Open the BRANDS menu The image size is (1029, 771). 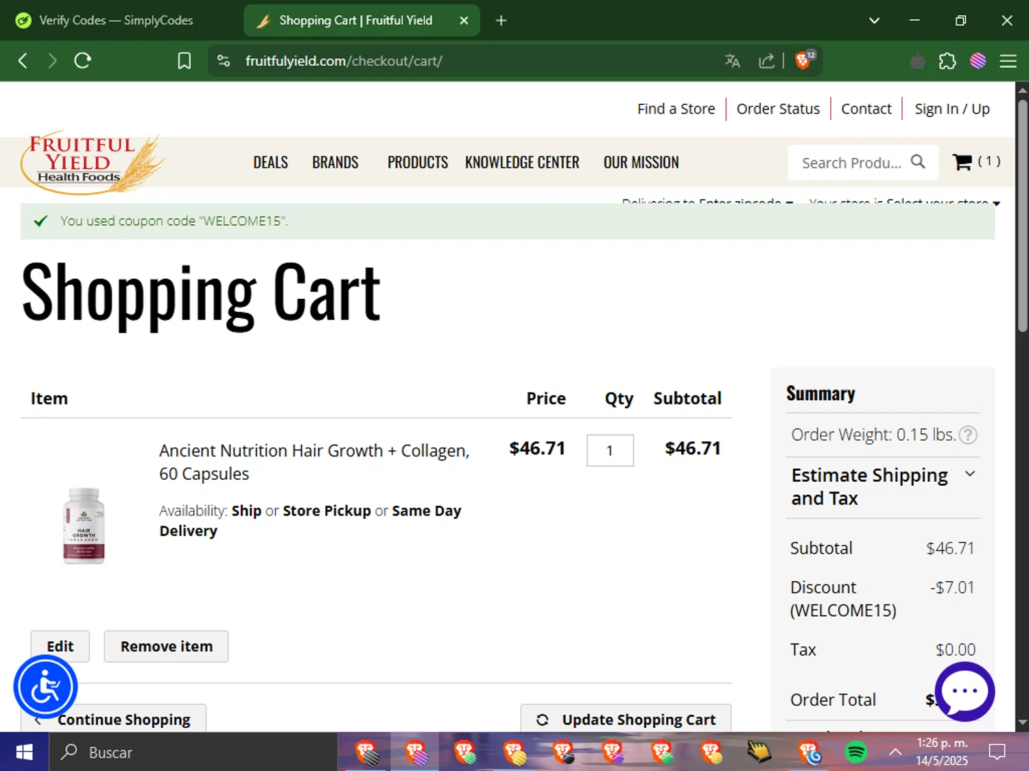(x=335, y=162)
